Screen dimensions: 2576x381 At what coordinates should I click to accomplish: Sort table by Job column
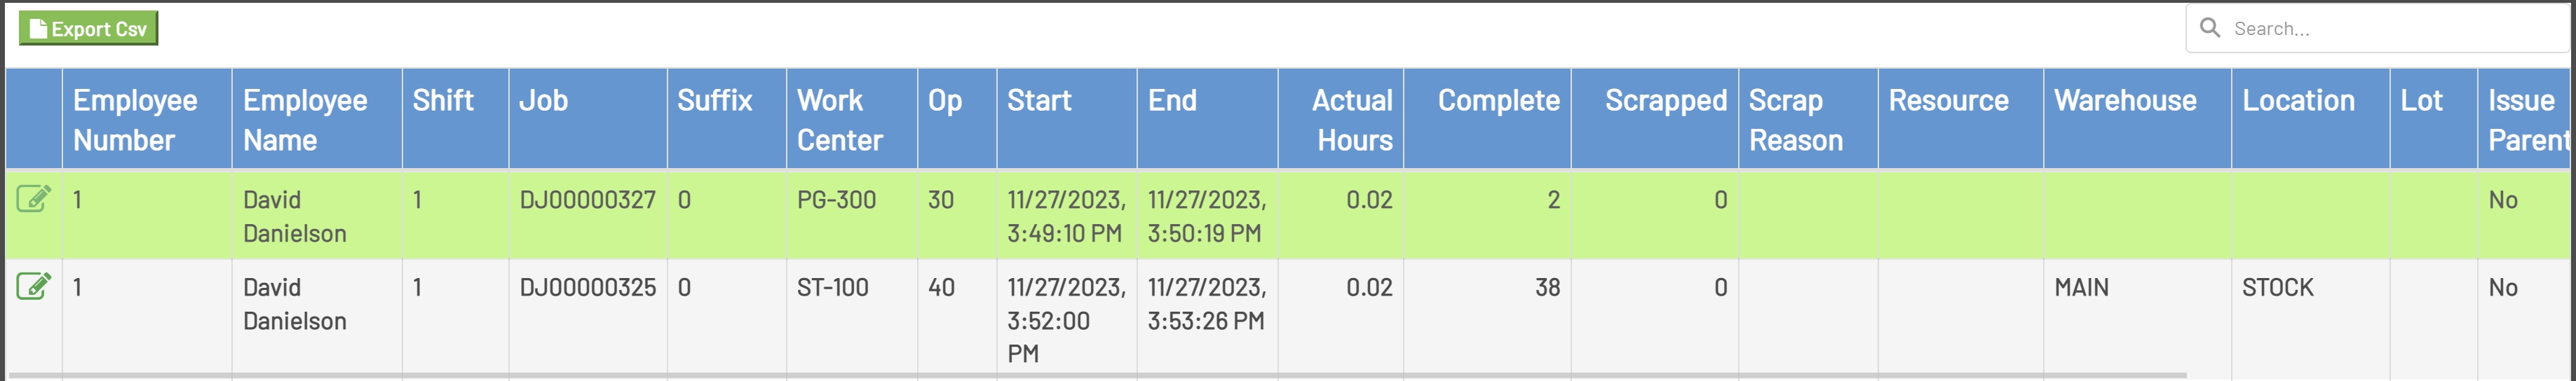pos(544,101)
